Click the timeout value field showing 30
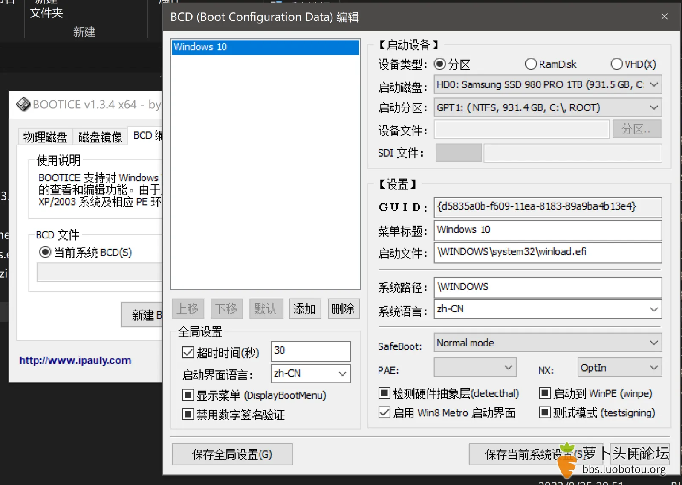This screenshot has height=485, width=682. [310, 351]
